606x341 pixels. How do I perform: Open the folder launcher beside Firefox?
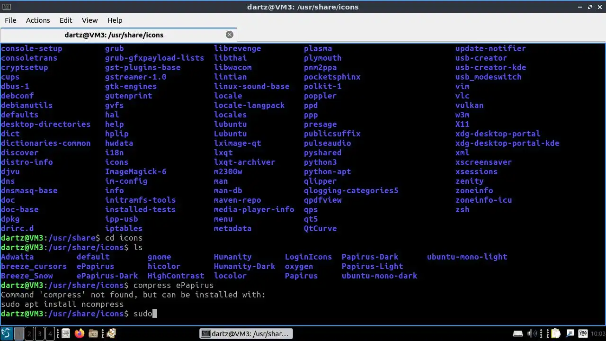pos(93,333)
